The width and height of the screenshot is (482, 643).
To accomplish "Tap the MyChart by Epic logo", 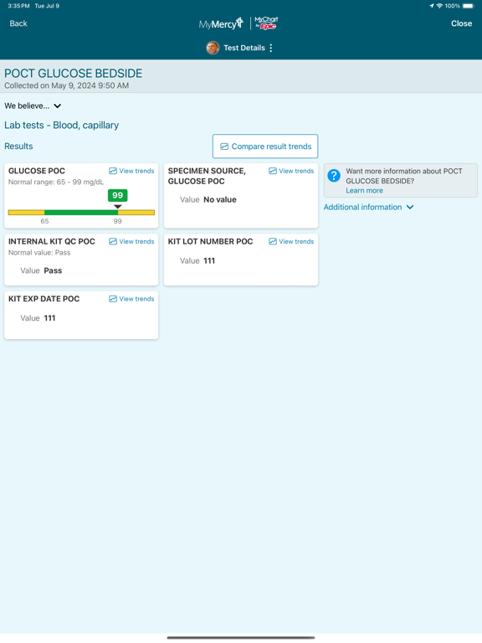I will [266, 23].
